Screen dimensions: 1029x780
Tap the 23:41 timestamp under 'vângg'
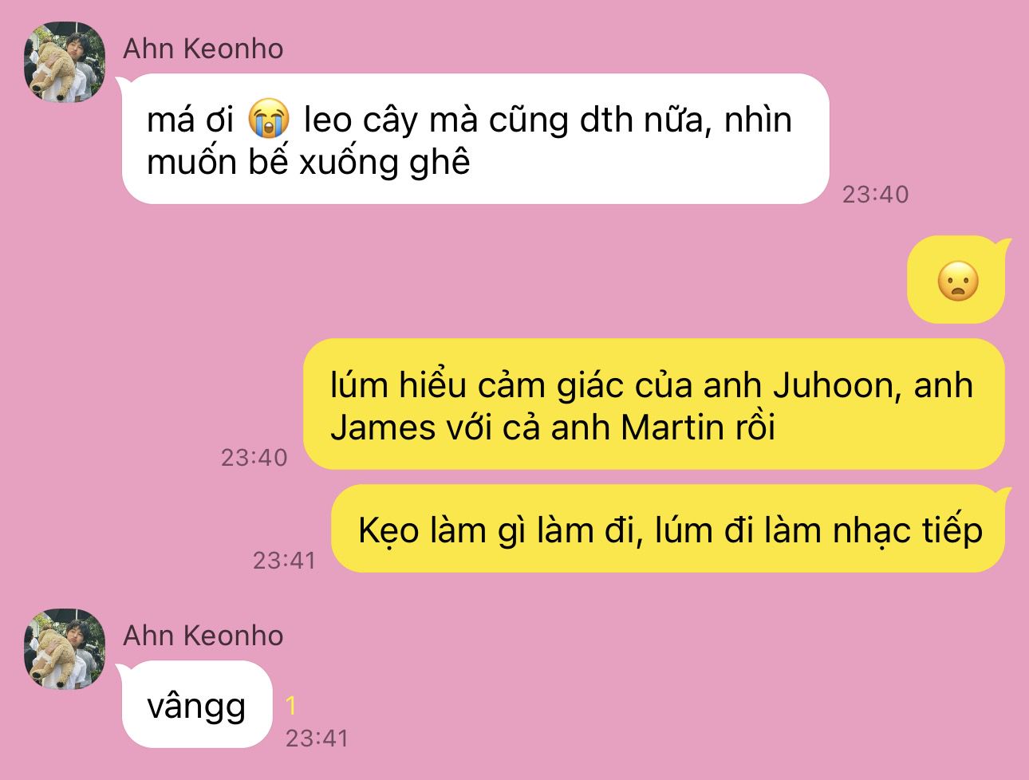pos(317,739)
